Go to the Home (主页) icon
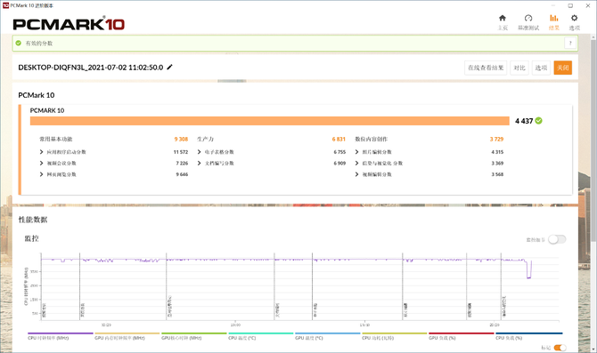The height and width of the screenshot is (353, 597). click(x=503, y=18)
